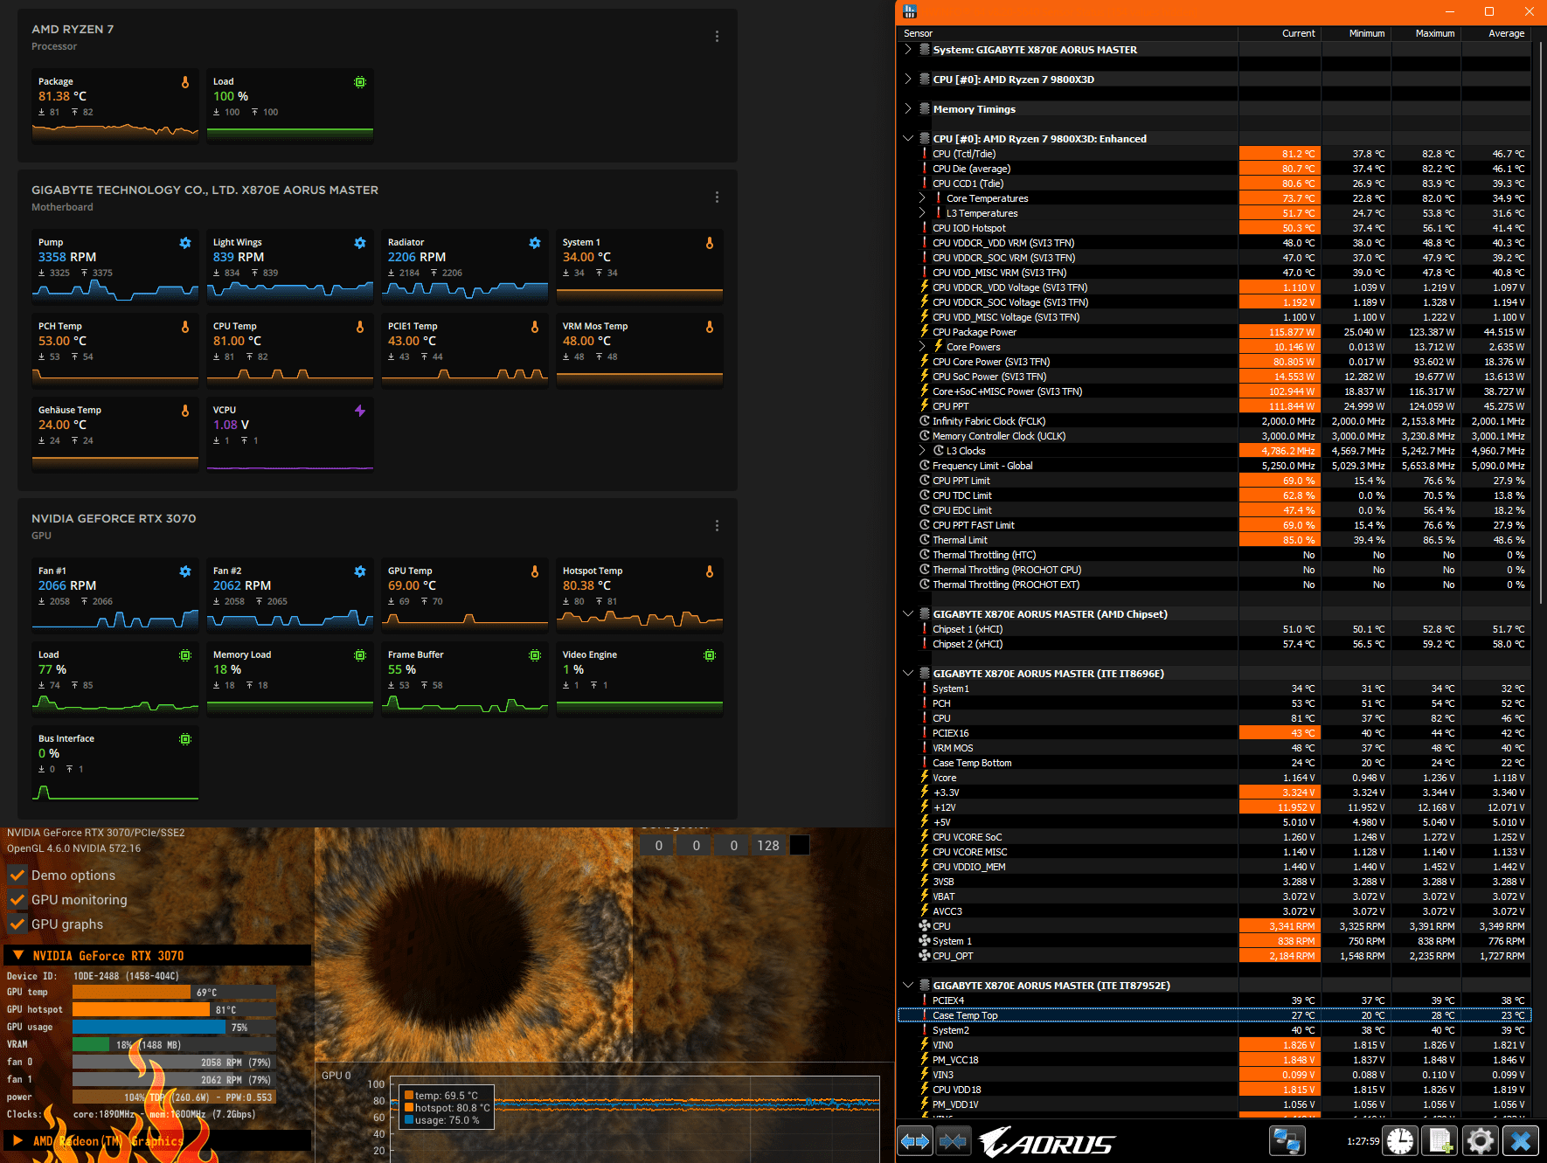Open HWiNFO sensor settings gear
The width and height of the screenshot is (1547, 1163).
(x=1481, y=1141)
